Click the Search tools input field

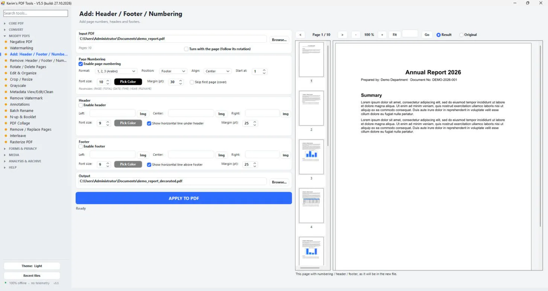point(36,13)
